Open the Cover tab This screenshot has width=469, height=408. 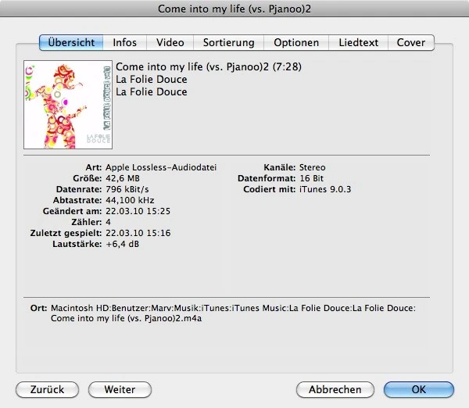411,42
